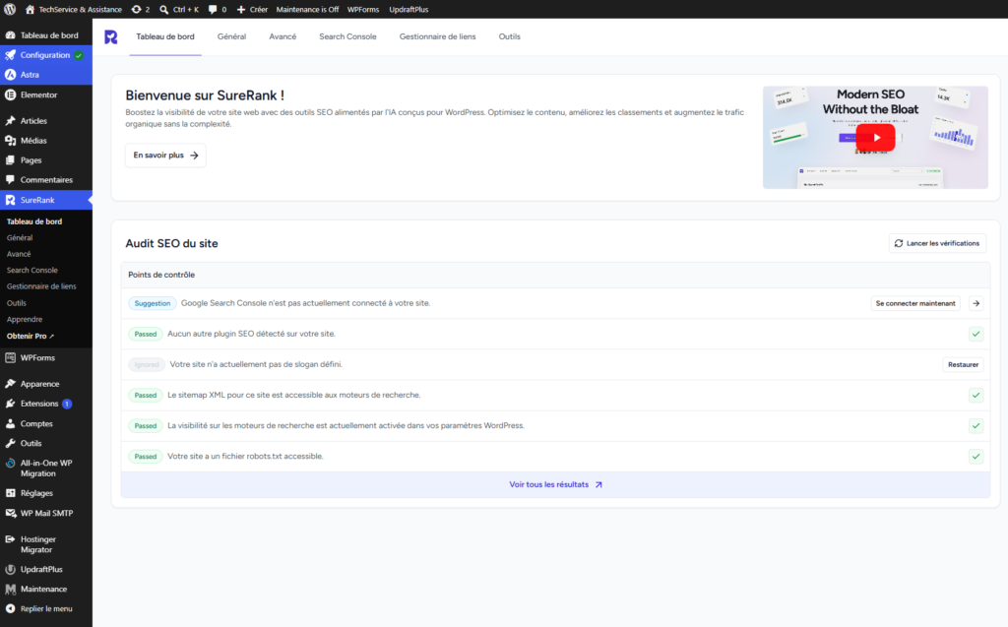
Task: Open UpdraftPlus in the sidebar
Action: (x=45, y=569)
